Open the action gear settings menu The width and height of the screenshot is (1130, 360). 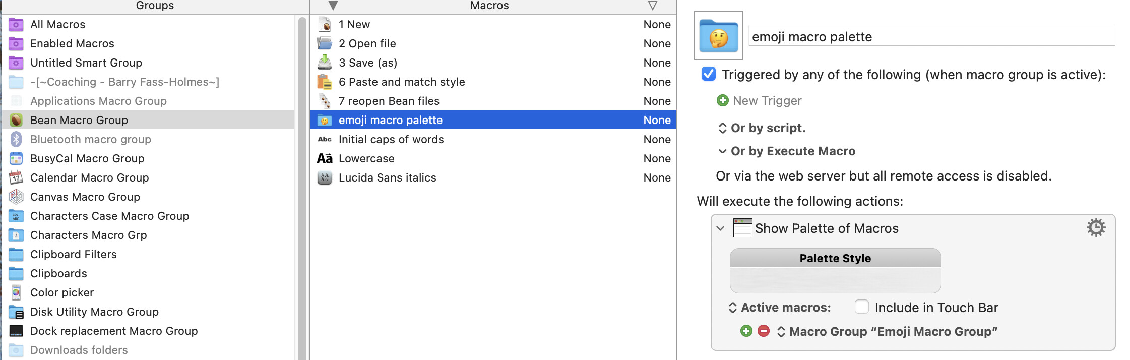(1096, 228)
